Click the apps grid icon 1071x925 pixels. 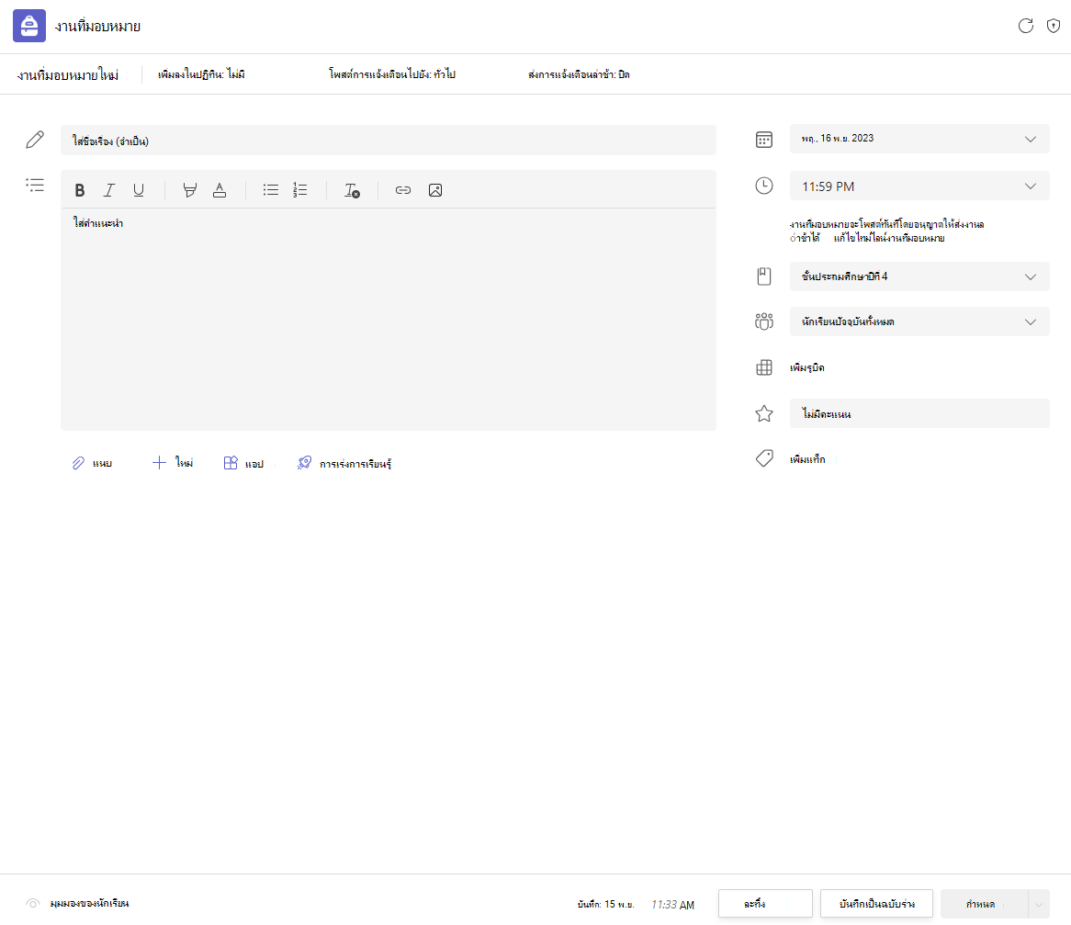(x=231, y=463)
